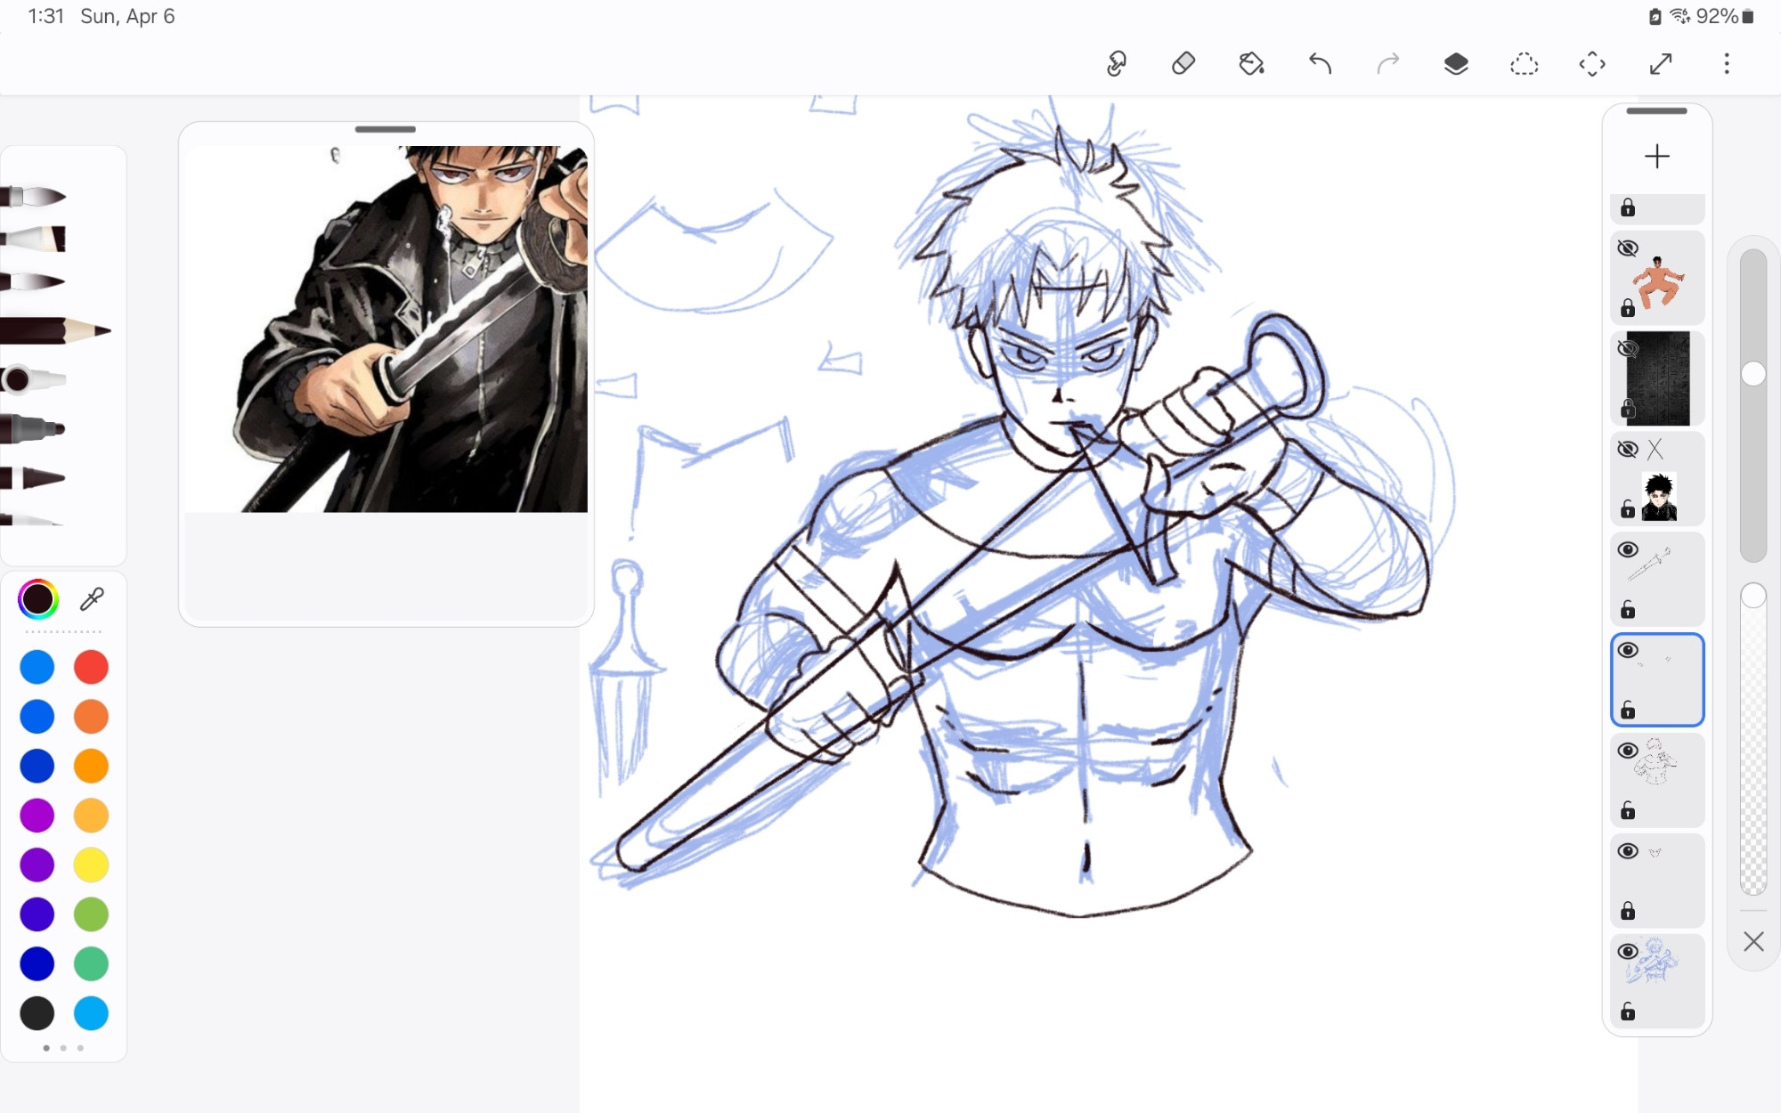The height and width of the screenshot is (1113, 1781).
Task: Toggle lock on orange figure layer
Action: point(1628,308)
